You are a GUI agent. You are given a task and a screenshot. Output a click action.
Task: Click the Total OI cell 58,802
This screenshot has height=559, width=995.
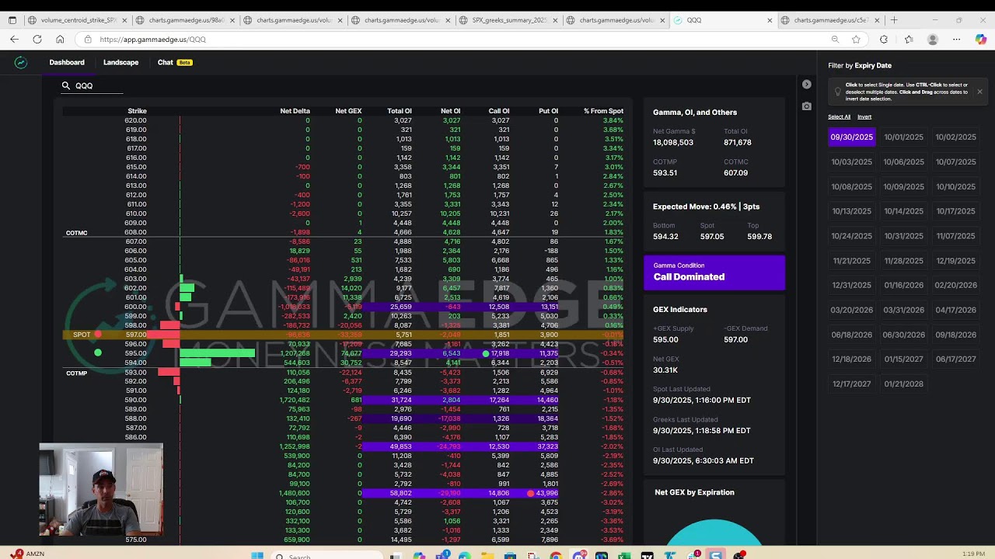[x=401, y=493]
